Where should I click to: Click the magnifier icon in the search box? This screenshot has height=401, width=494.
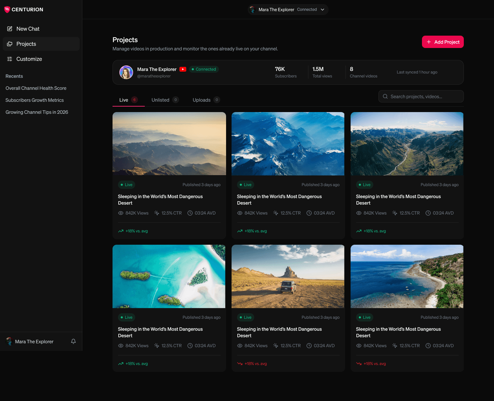tap(385, 96)
